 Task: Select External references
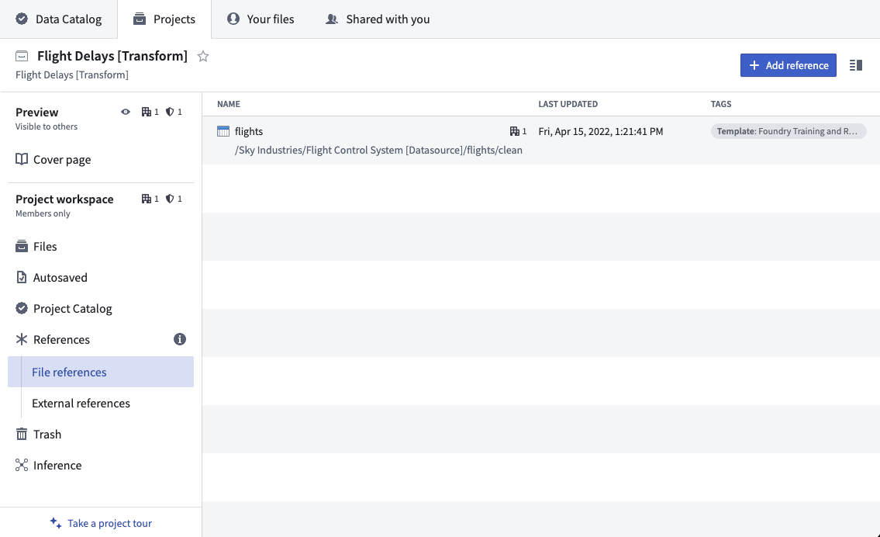coord(101,404)
